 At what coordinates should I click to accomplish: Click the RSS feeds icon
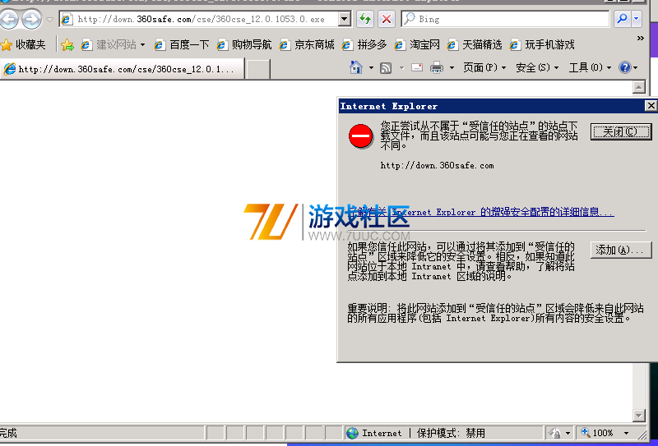click(386, 68)
